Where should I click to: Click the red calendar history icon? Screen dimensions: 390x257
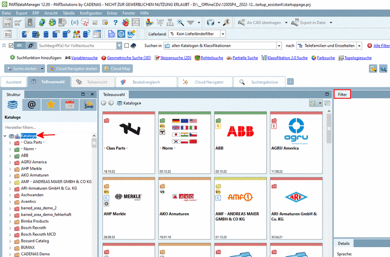coord(70,105)
